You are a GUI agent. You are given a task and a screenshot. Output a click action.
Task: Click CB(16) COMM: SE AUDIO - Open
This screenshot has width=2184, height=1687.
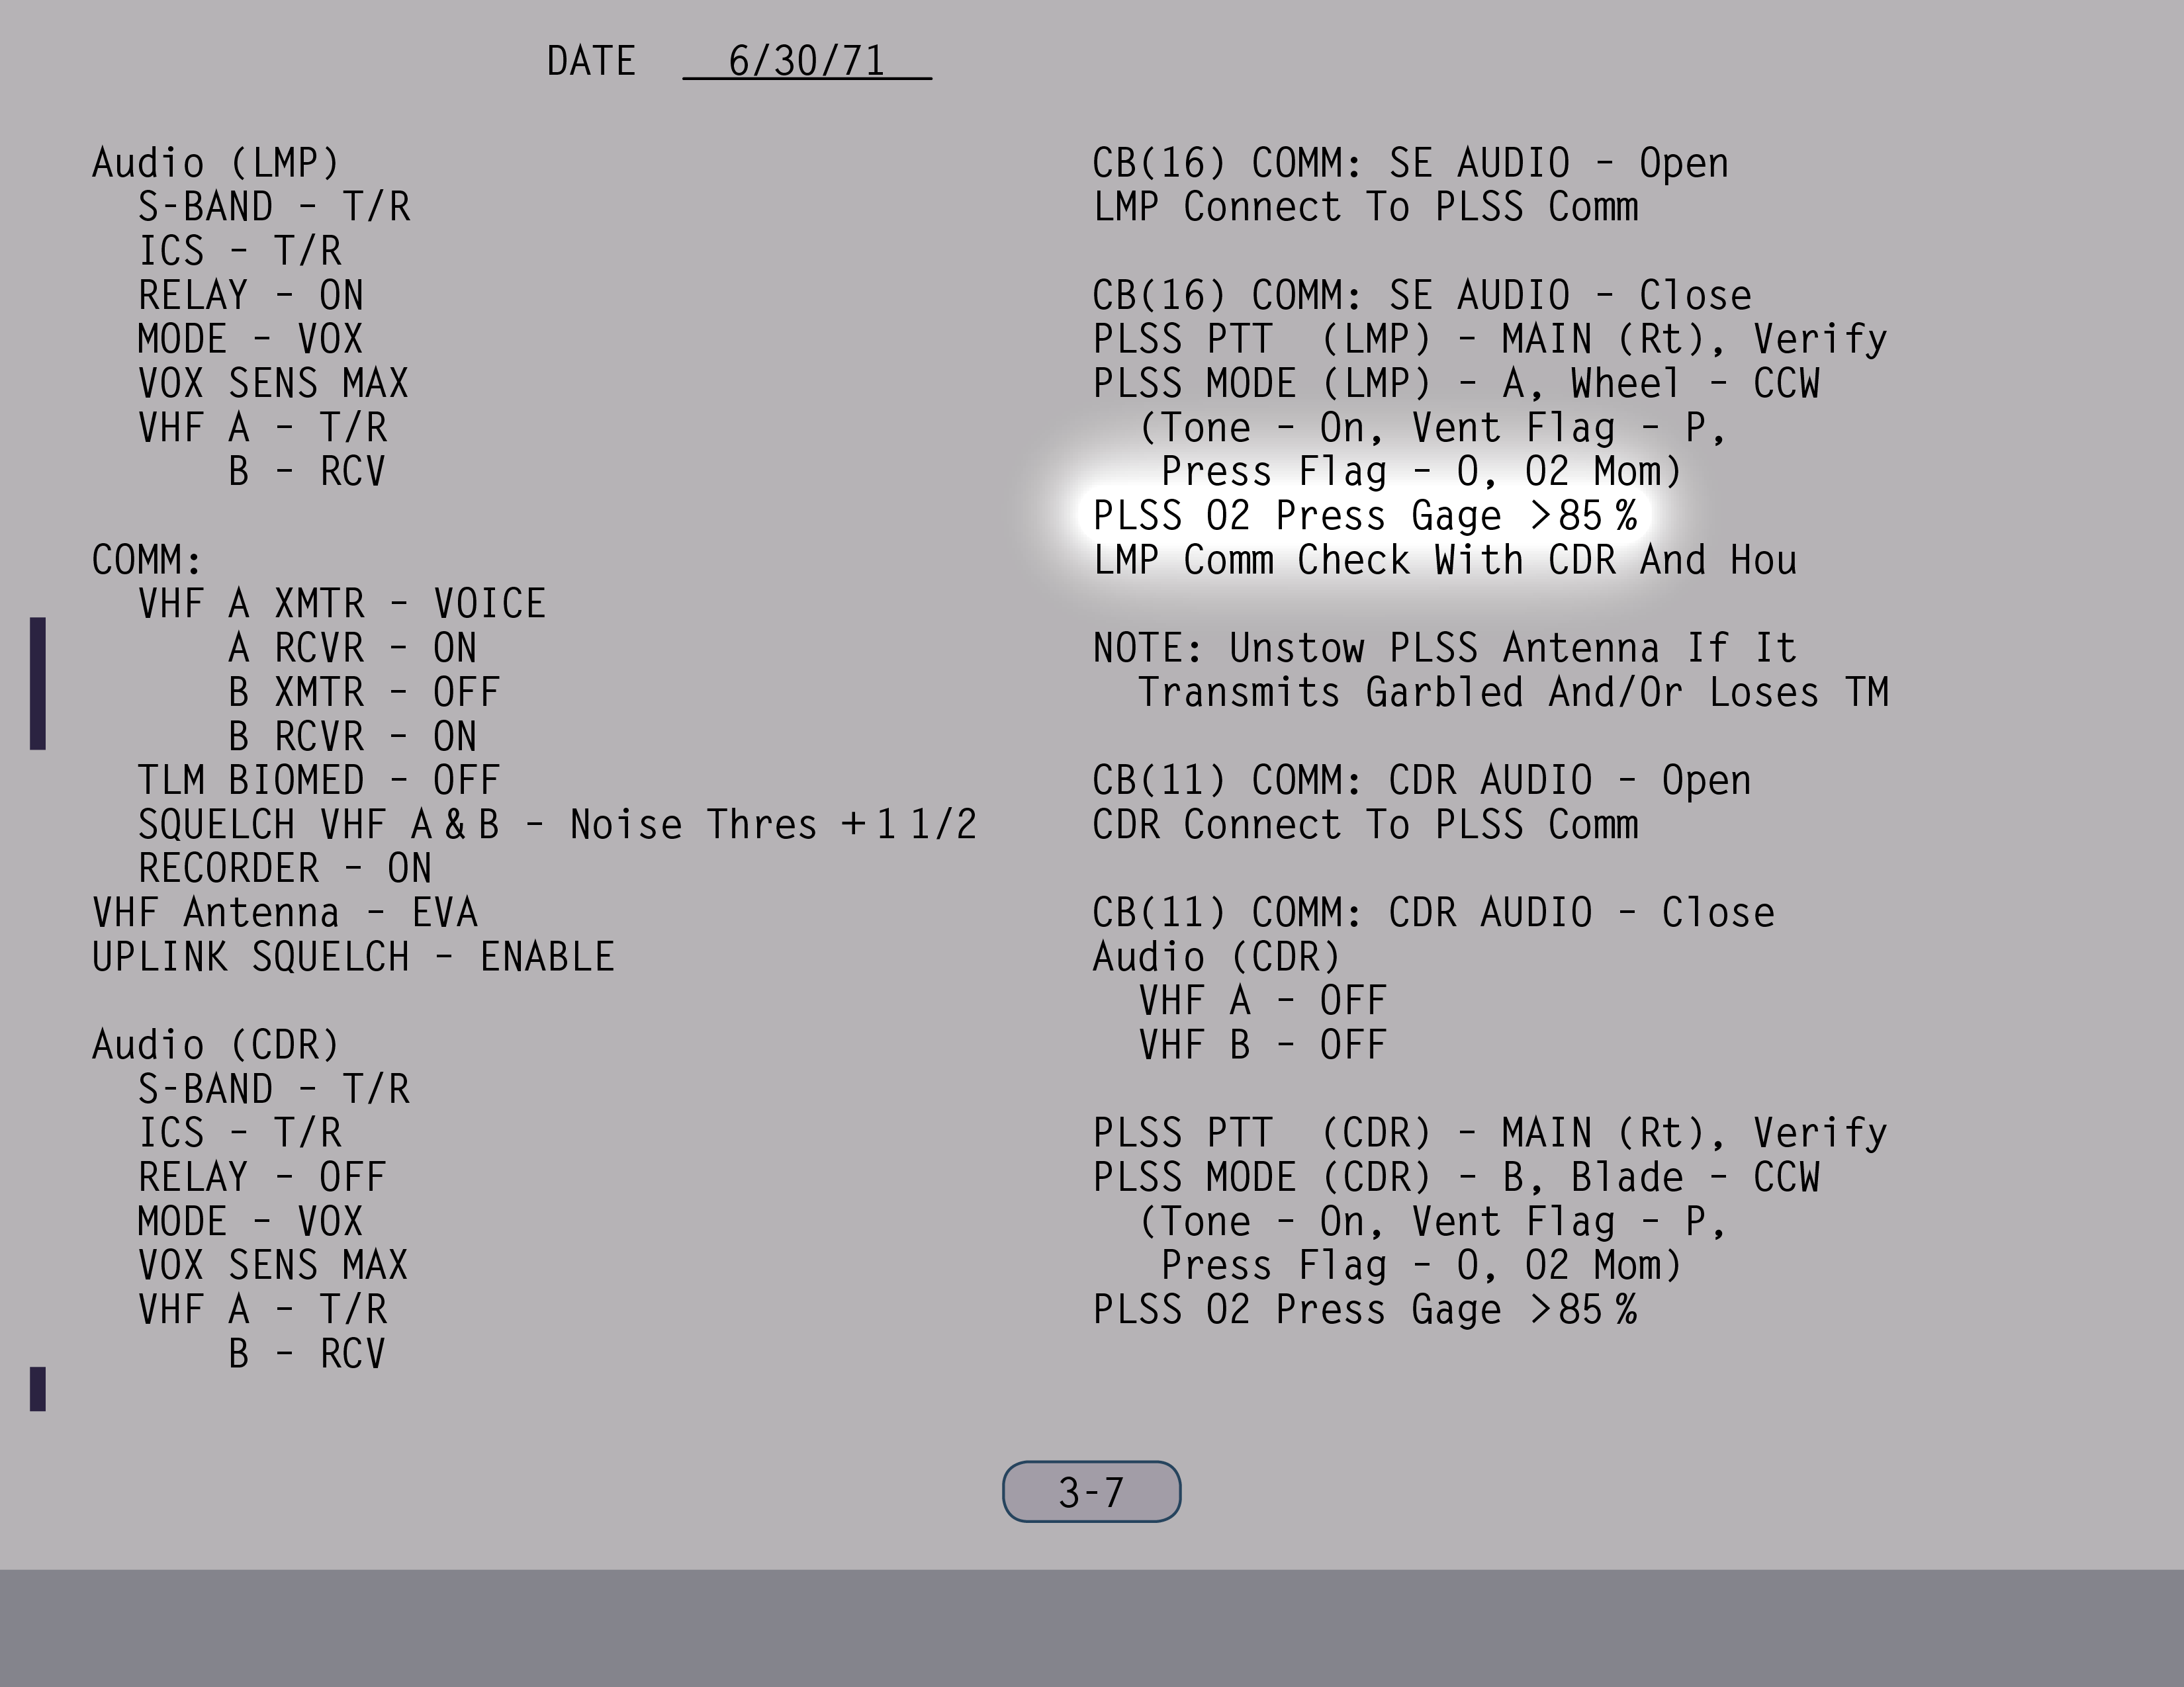[1410, 163]
